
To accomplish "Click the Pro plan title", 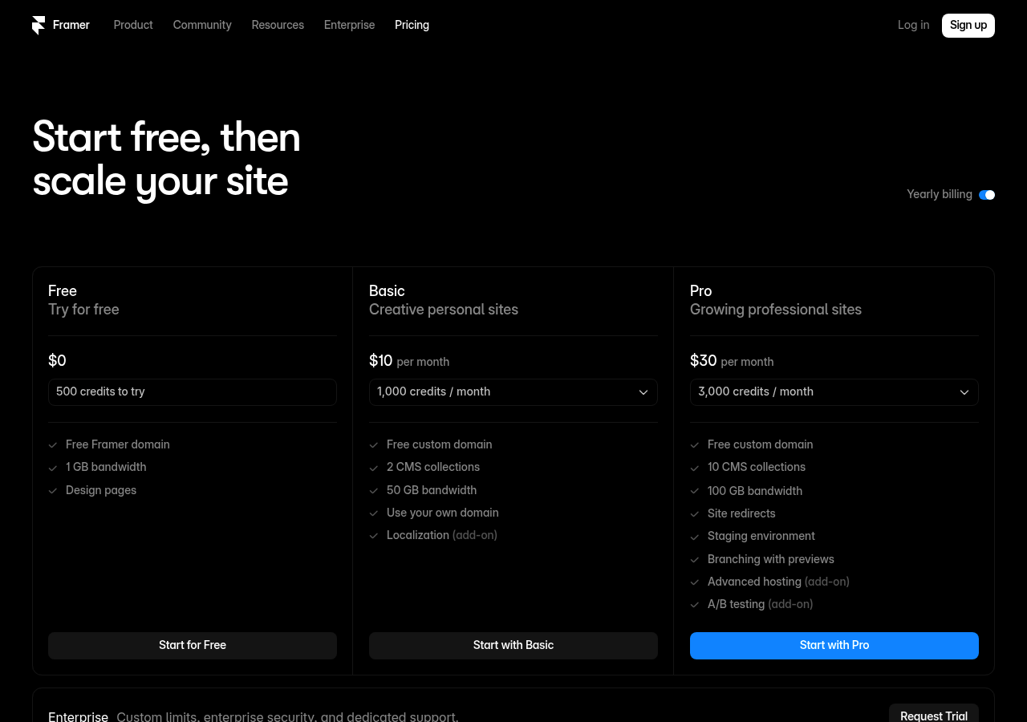I will click(701, 291).
